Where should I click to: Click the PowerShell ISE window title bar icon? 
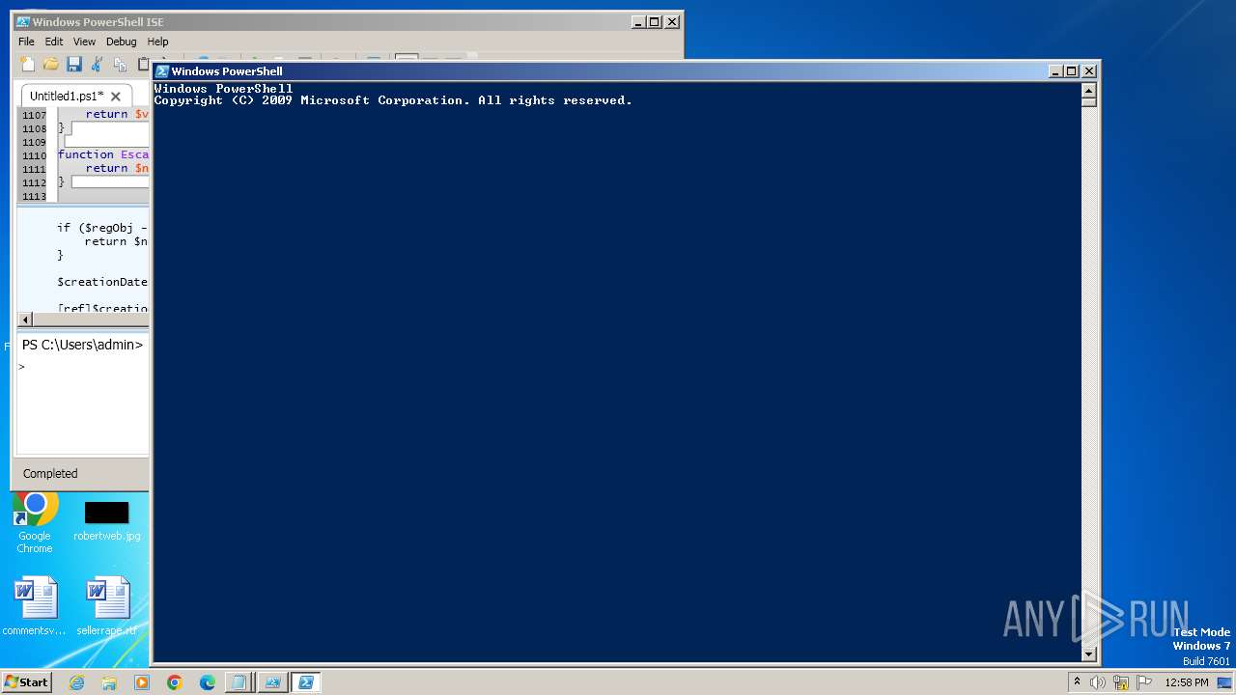[x=23, y=22]
